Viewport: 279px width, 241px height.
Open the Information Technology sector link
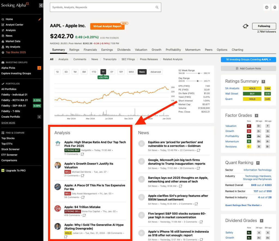(257, 170)
